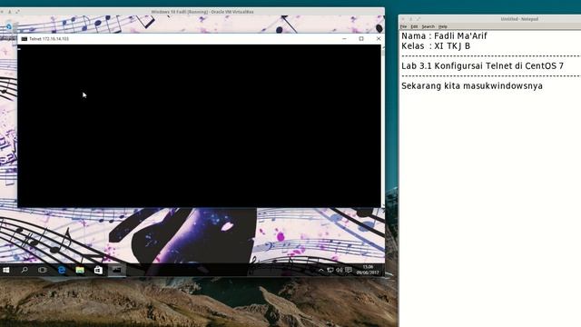Open the Edit menu in Notepad

click(x=414, y=26)
